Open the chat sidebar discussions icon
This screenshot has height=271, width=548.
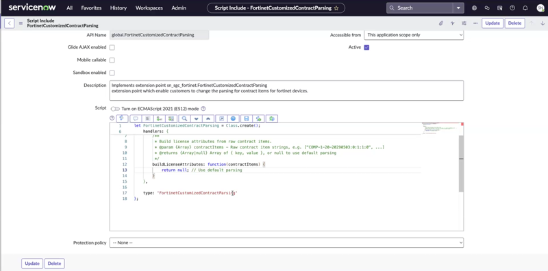click(x=487, y=8)
